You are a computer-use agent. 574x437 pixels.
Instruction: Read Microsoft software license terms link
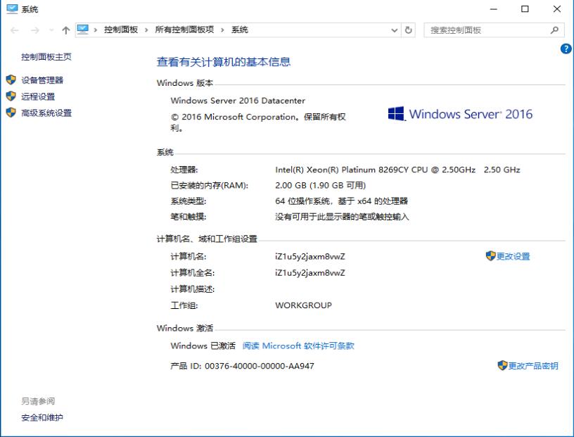298,346
